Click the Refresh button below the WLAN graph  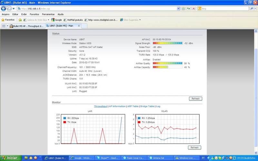(194, 147)
